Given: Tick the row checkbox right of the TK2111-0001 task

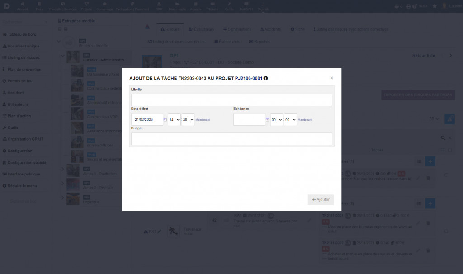Looking at the screenshot, I should tap(446, 231).
